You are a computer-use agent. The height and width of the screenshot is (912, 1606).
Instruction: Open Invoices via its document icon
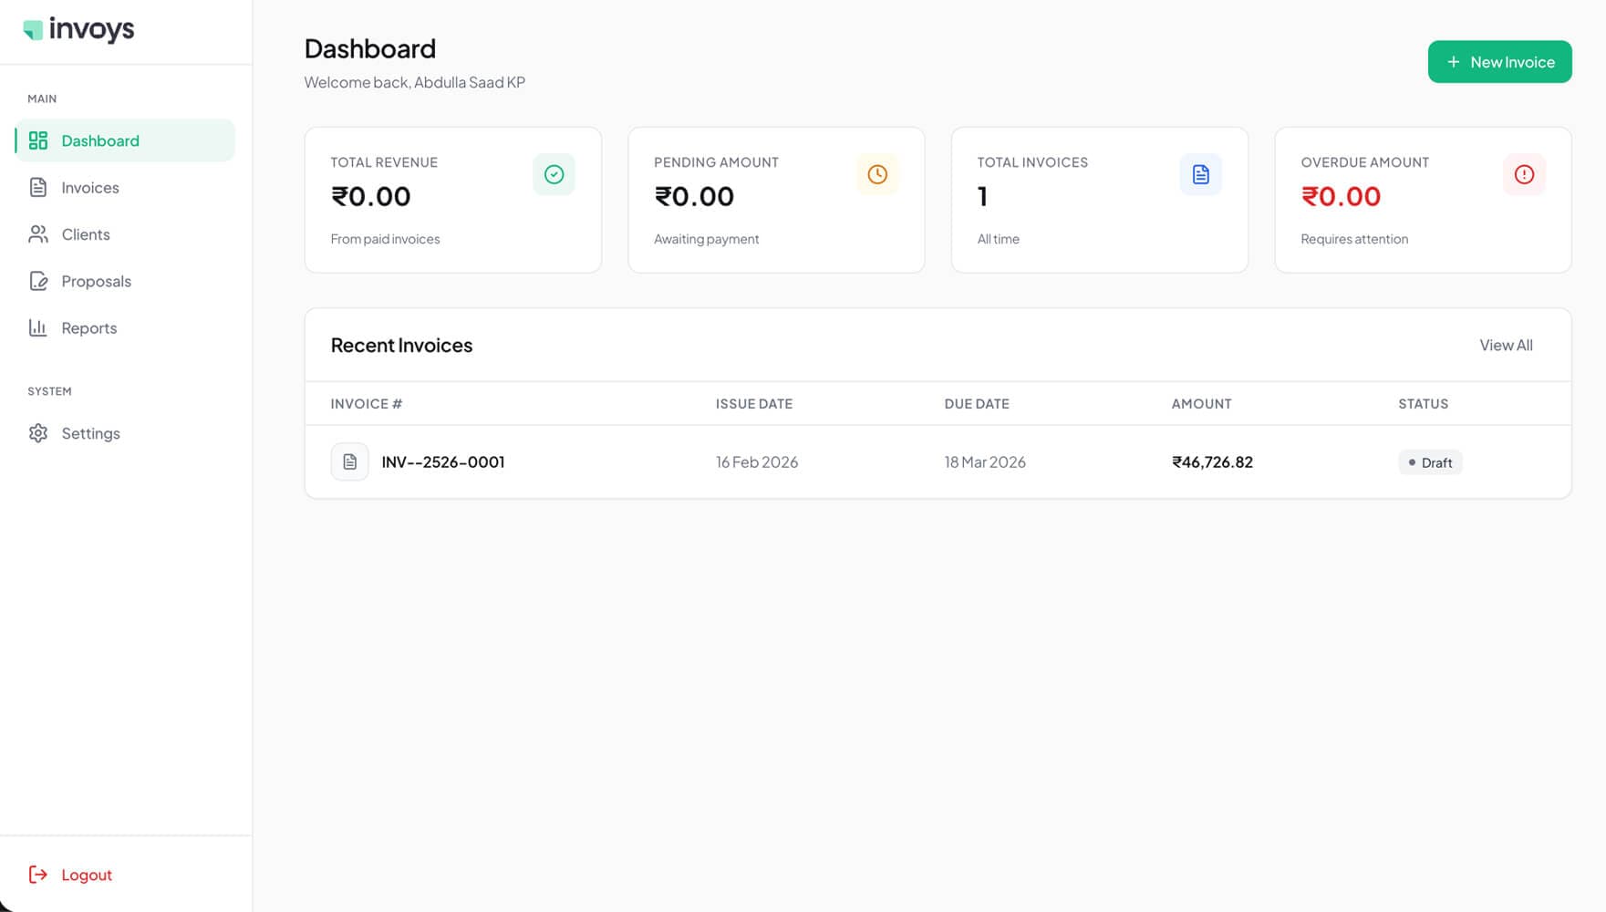38,187
